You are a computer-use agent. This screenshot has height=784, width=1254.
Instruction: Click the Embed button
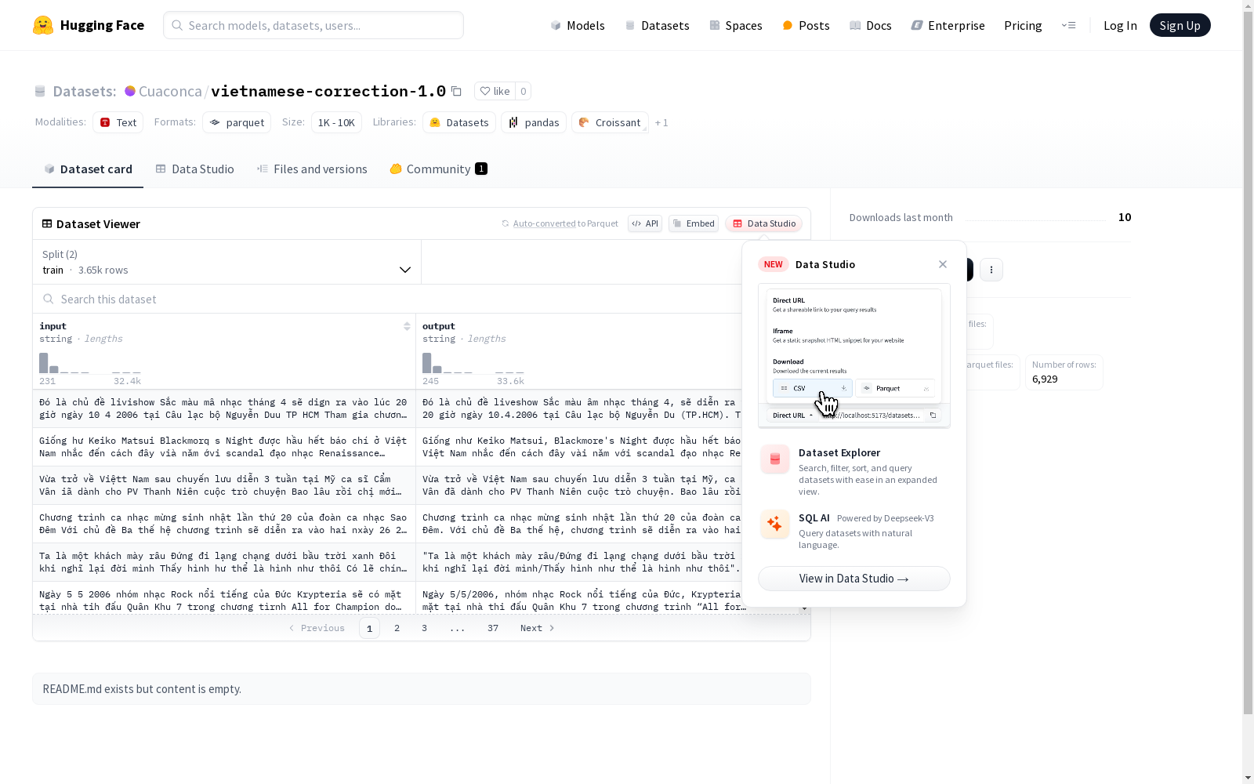[x=694, y=223]
